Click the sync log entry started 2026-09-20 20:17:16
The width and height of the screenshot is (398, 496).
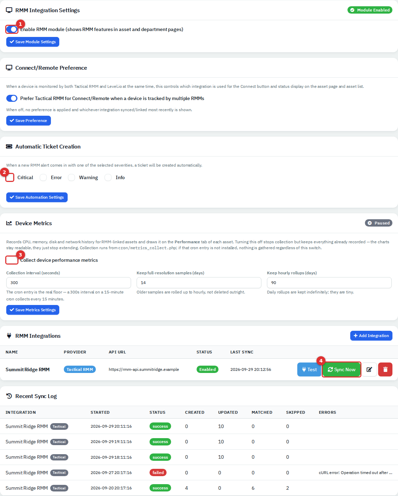pyautogui.click(x=199, y=488)
